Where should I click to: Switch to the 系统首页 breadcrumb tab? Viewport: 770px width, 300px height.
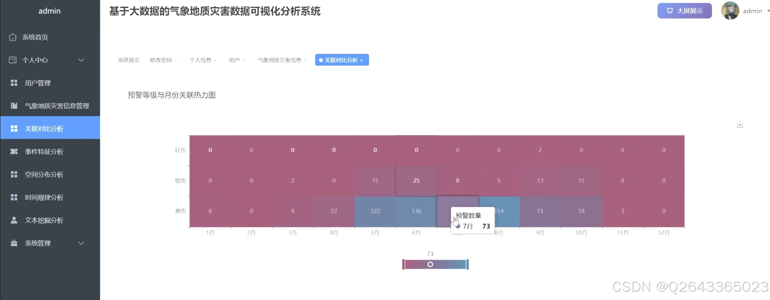[129, 60]
